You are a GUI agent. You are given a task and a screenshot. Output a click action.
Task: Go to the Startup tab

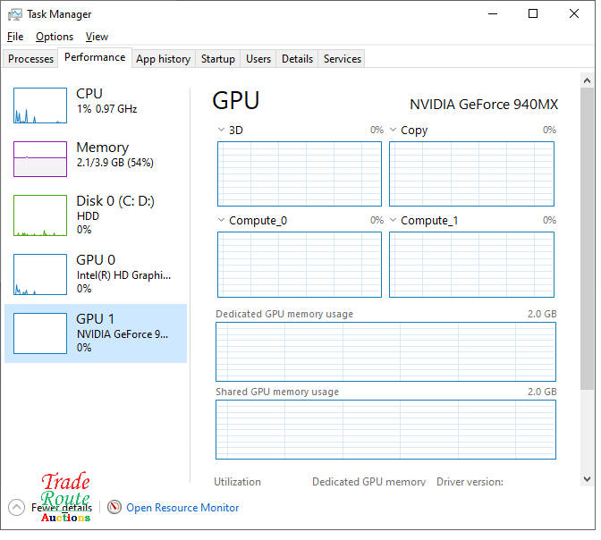pyautogui.click(x=218, y=59)
